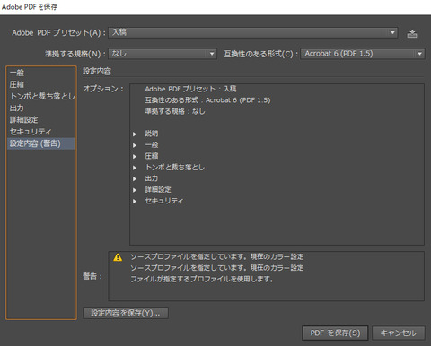
Task: Select トンボと裁ち落とし in the left list
Action: [x=41, y=96]
